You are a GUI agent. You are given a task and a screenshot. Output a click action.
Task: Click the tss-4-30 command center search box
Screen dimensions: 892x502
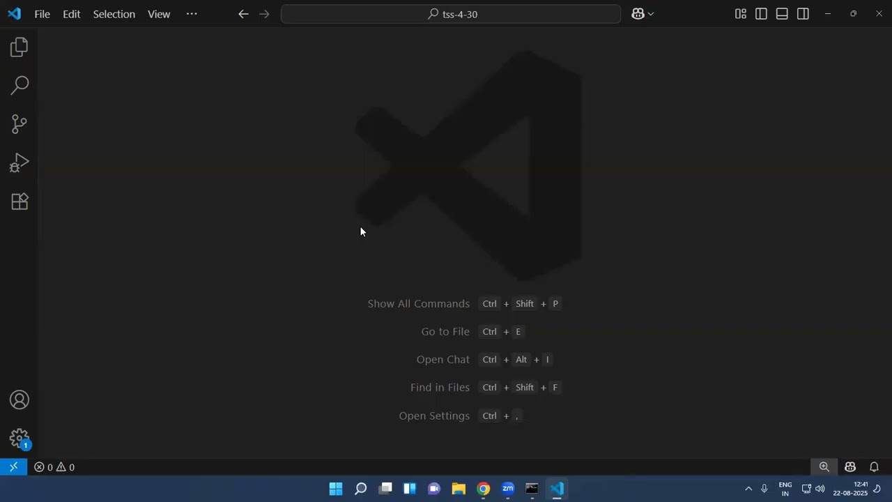pyautogui.click(x=451, y=14)
